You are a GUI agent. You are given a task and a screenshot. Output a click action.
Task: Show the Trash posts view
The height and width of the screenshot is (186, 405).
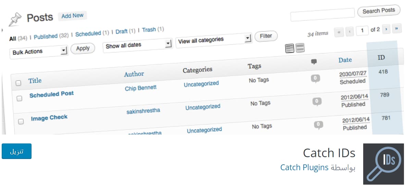(149, 30)
